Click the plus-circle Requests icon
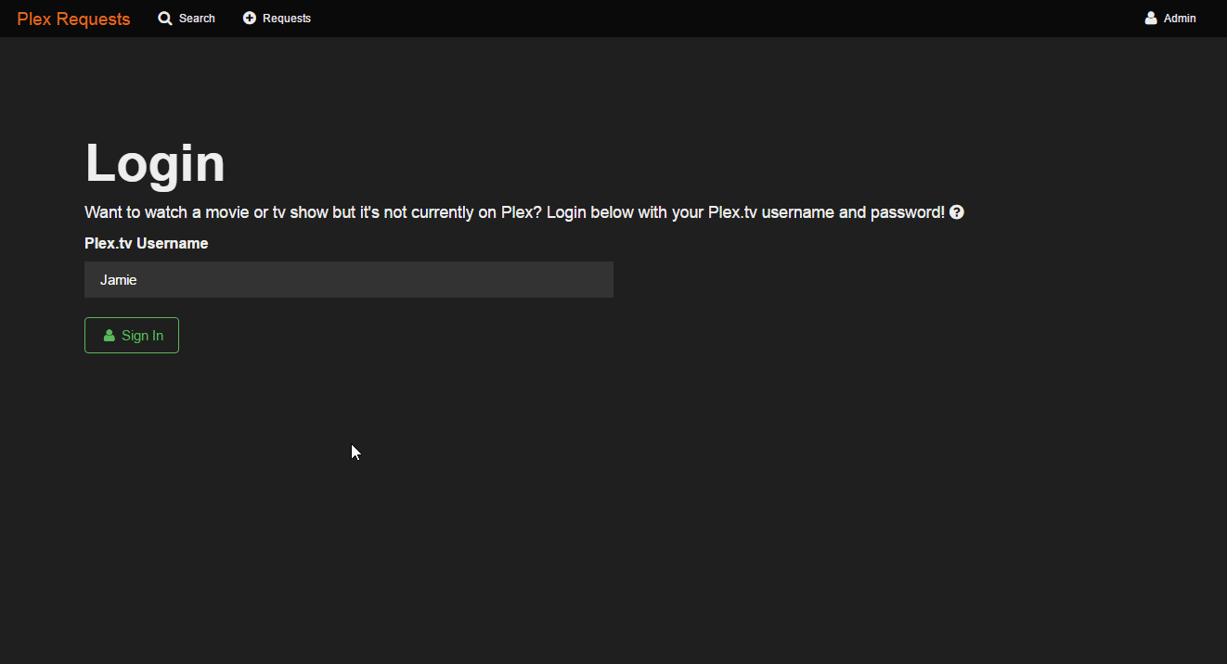The height and width of the screenshot is (664, 1227). point(250,19)
